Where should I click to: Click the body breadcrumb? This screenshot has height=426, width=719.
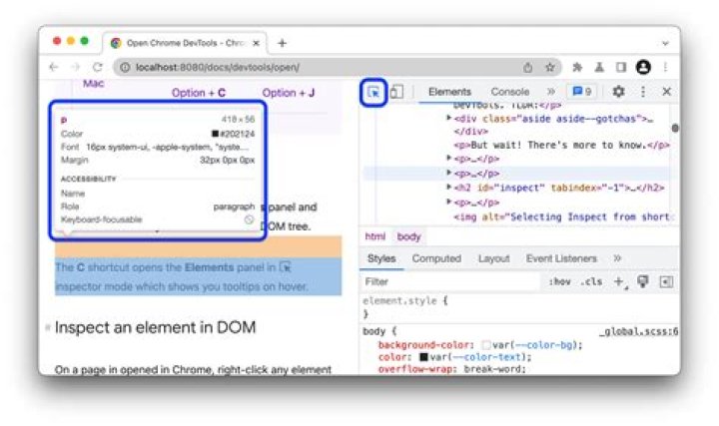tap(408, 236)
